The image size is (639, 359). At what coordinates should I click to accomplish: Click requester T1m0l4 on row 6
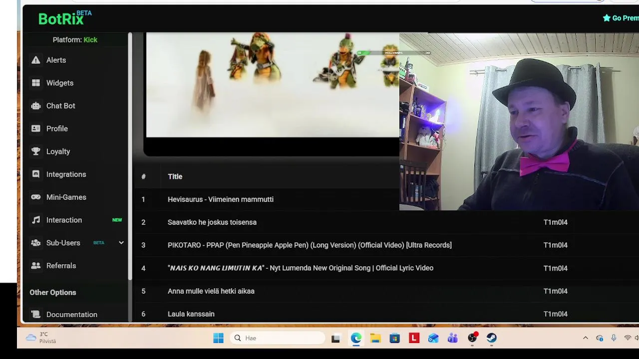(x=555, y=314)
